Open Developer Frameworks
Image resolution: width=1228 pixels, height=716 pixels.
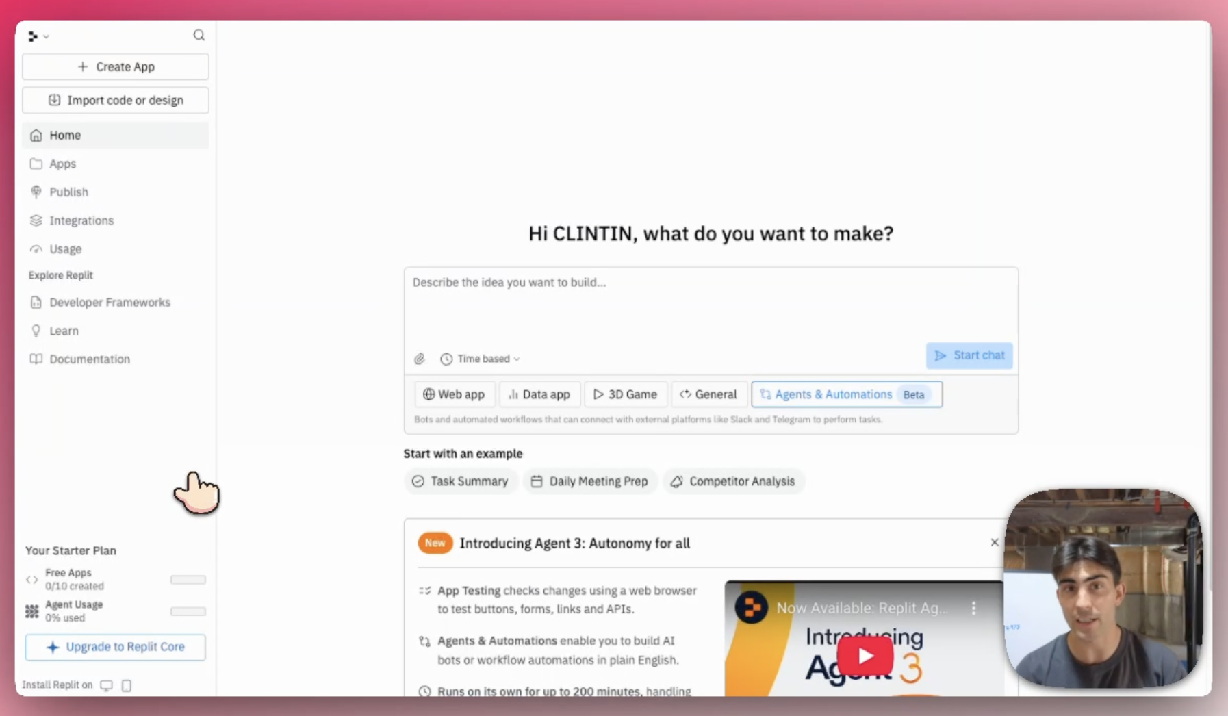tap(115, 303)
